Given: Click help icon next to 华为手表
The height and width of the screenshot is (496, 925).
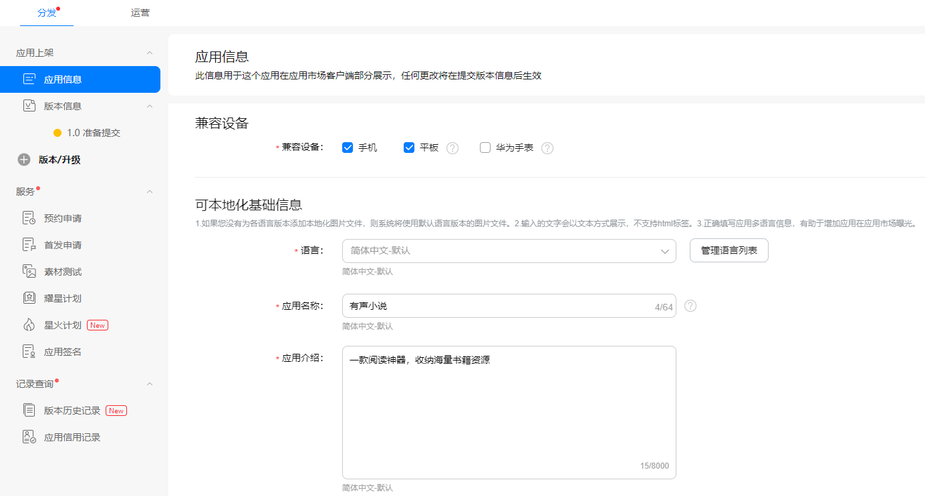Looking at the screenshot, I should (547, 148).
